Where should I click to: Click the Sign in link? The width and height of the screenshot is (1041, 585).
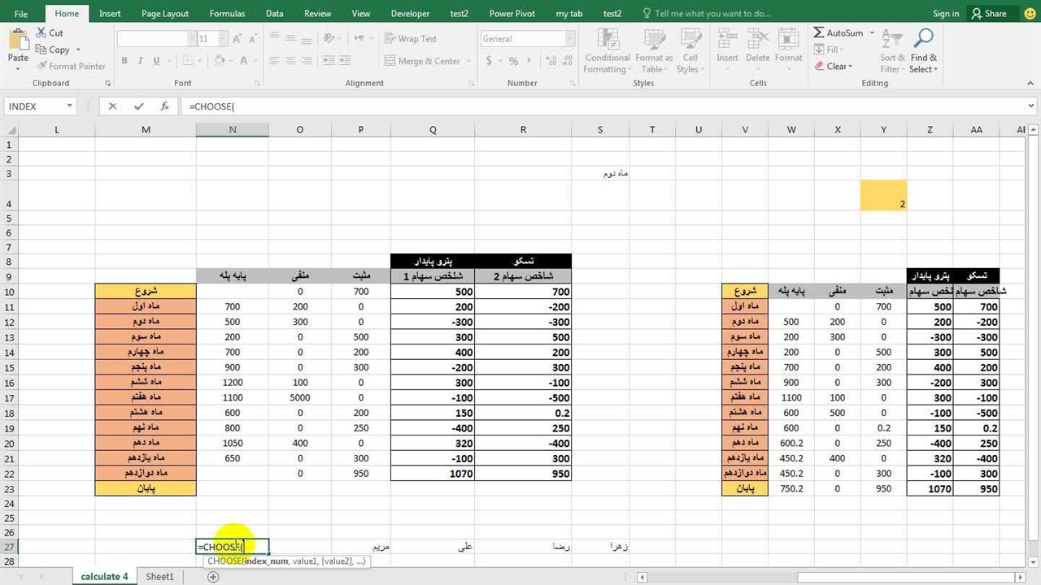(946, 14)
